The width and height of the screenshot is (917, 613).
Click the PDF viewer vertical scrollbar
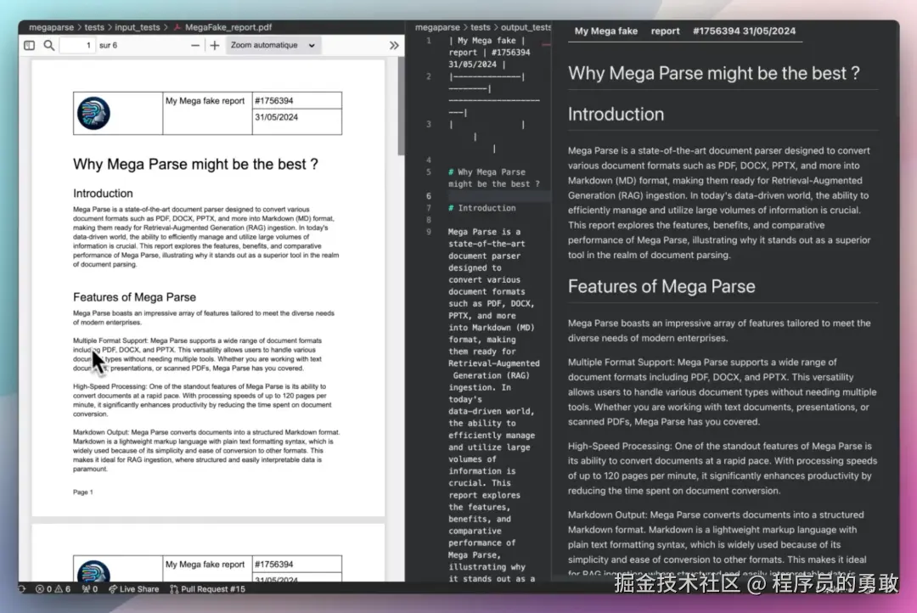(401, 106)
